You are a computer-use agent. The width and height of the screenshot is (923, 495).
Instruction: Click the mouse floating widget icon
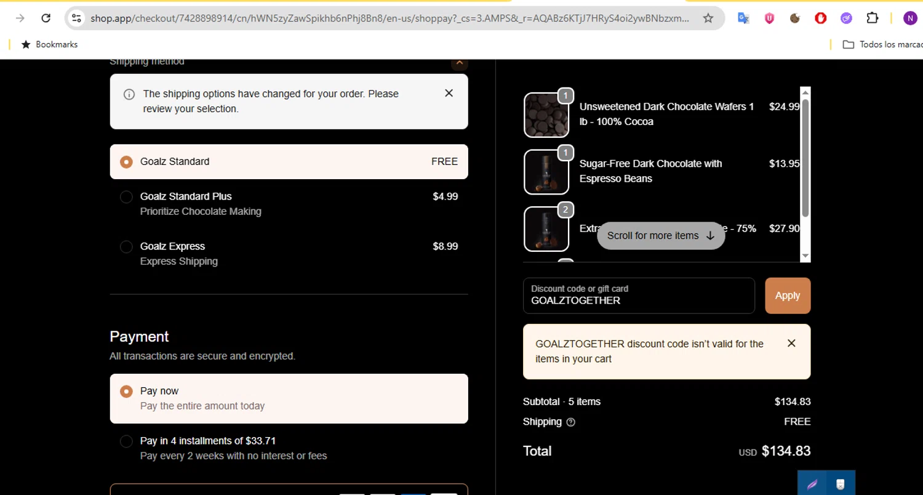841,483
